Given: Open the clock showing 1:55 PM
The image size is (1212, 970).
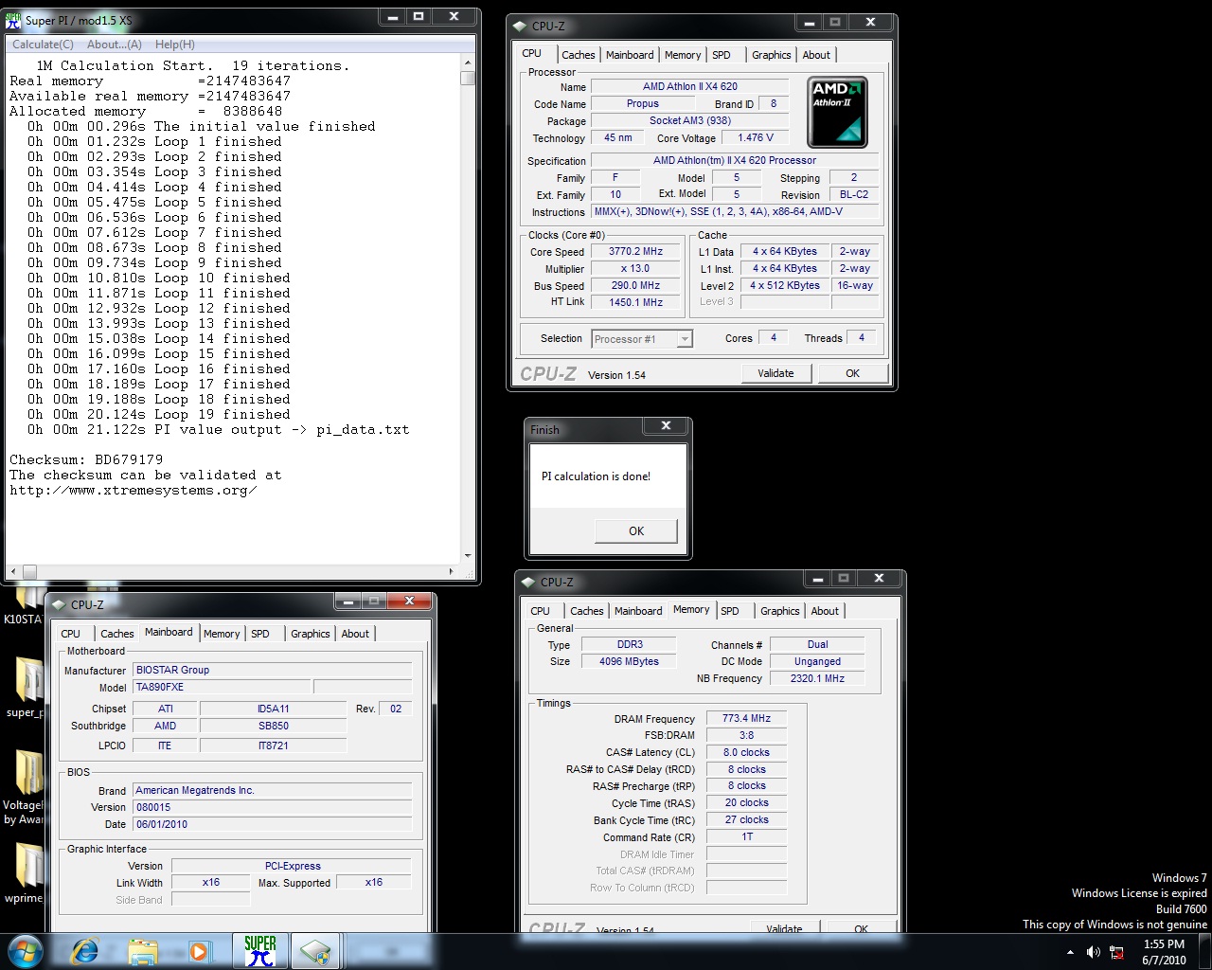Looking at the screenshot, I should [x=1164, y=951].
